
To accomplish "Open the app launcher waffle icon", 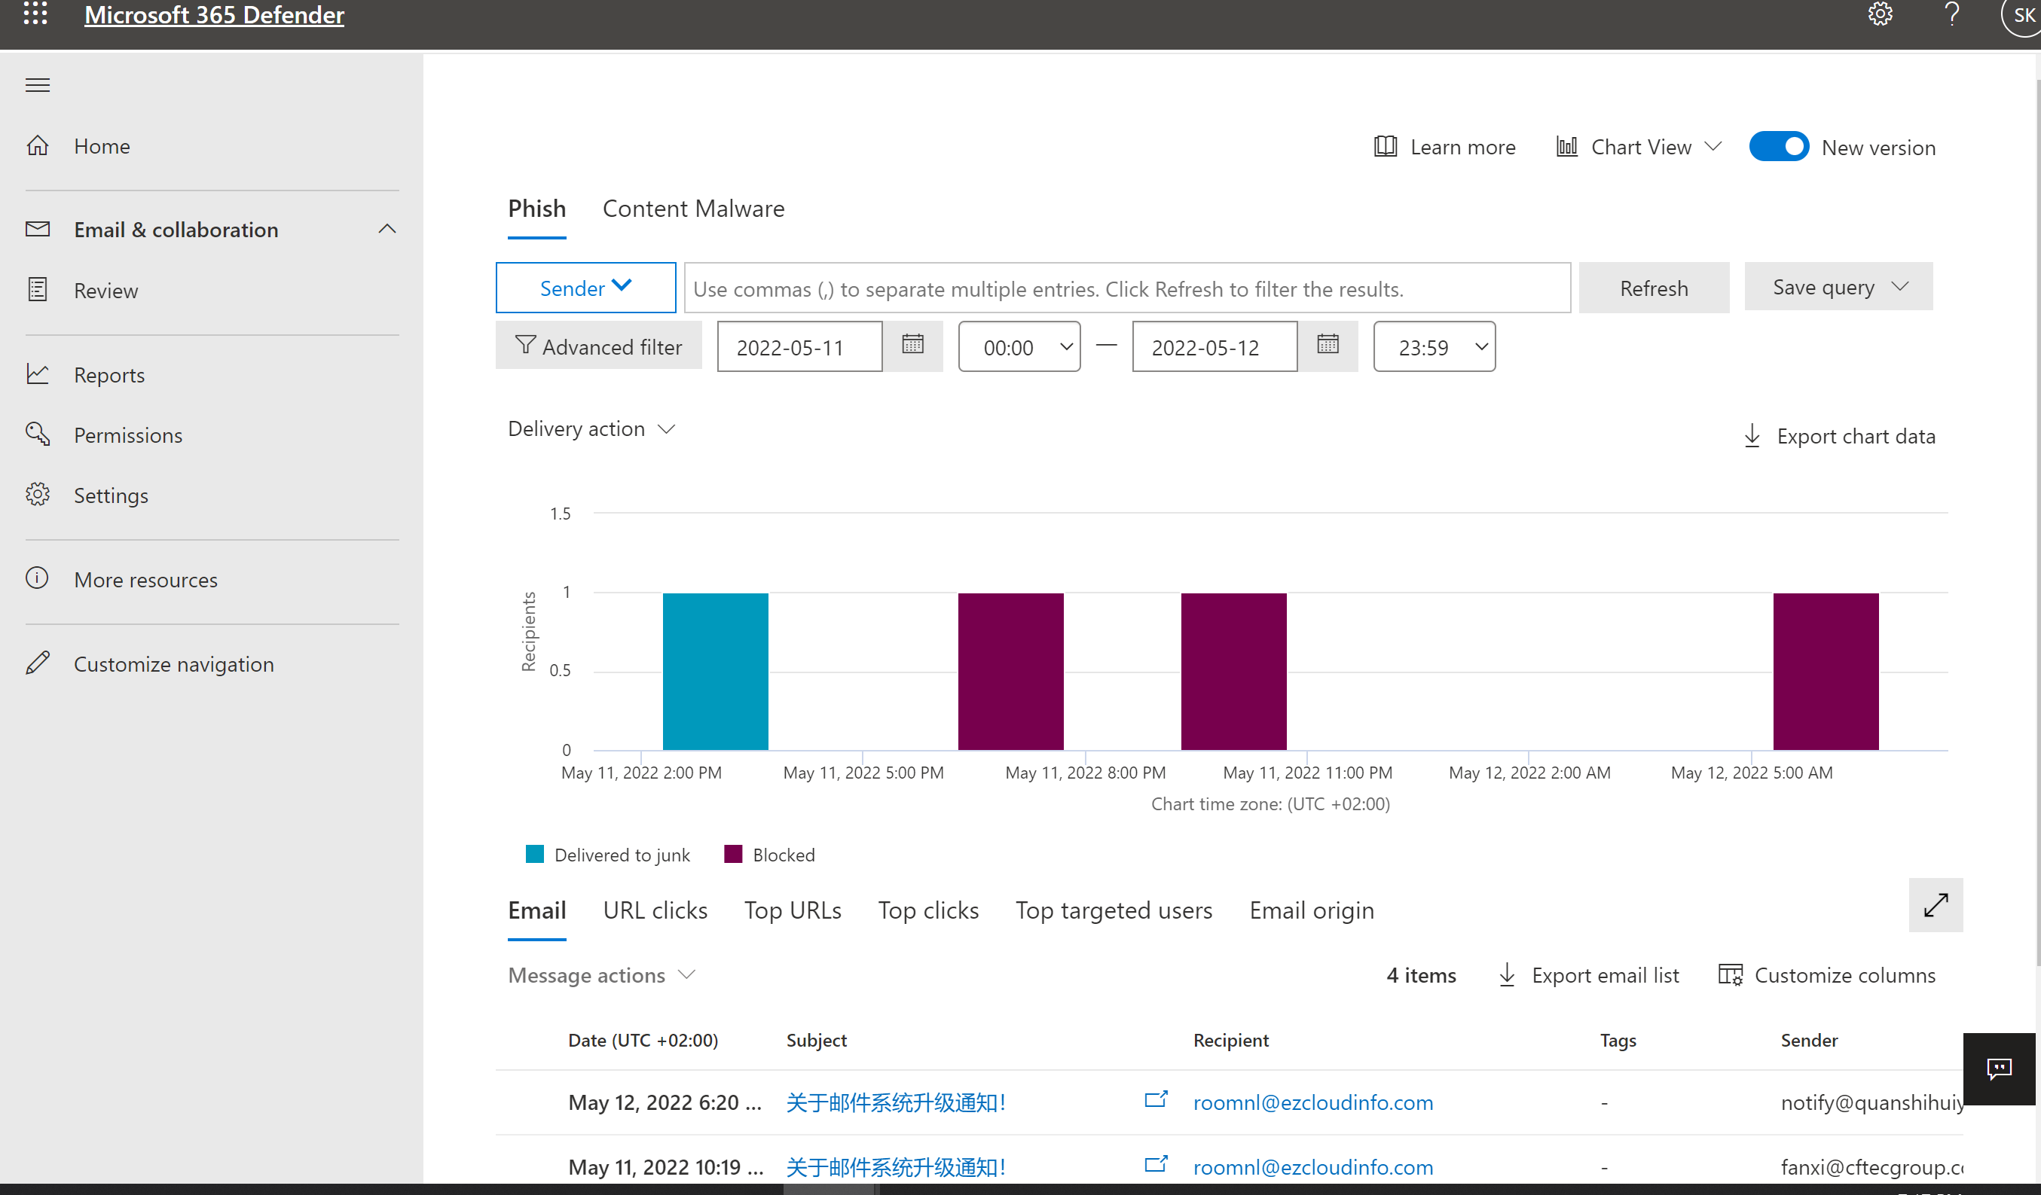I will click(35, 13).
